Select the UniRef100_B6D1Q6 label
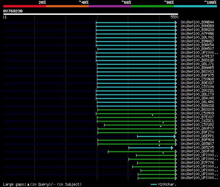This screenshot has height=187, width=220. click(197, 60)
